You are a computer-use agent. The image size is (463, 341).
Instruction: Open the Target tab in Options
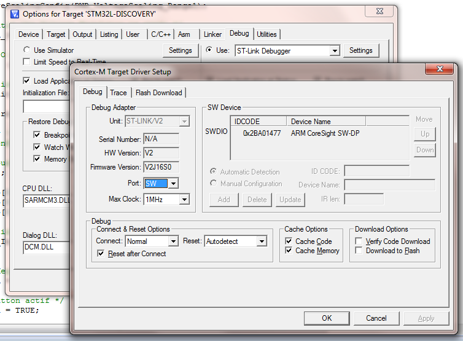[x=56, y=34]
